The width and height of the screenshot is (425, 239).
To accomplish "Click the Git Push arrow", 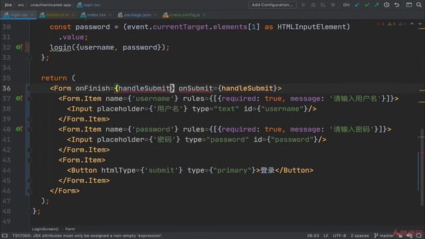I will (x=377, y=5).
